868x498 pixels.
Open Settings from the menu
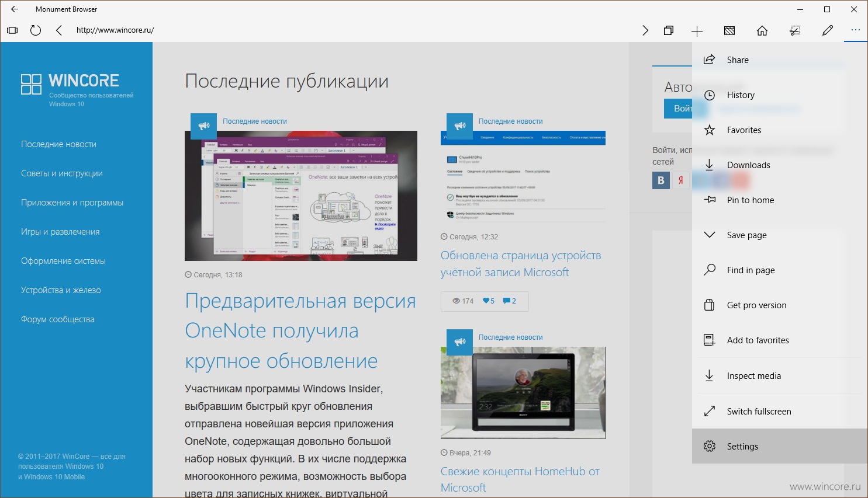(780, 446)
